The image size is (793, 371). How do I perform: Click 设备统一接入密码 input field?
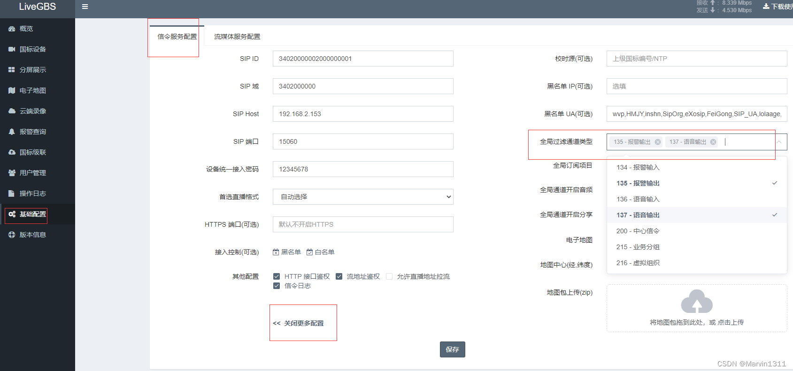(x=363, y=169)
